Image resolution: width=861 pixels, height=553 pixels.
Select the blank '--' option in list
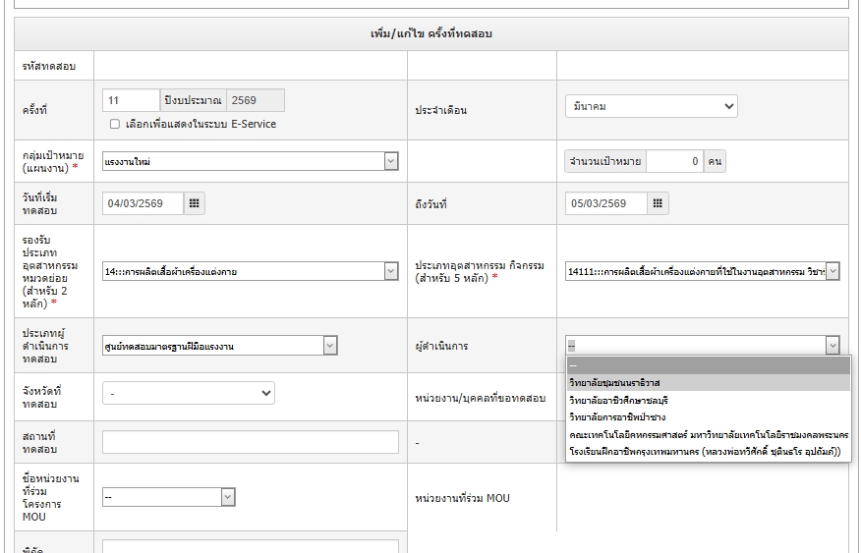[708, 365]
